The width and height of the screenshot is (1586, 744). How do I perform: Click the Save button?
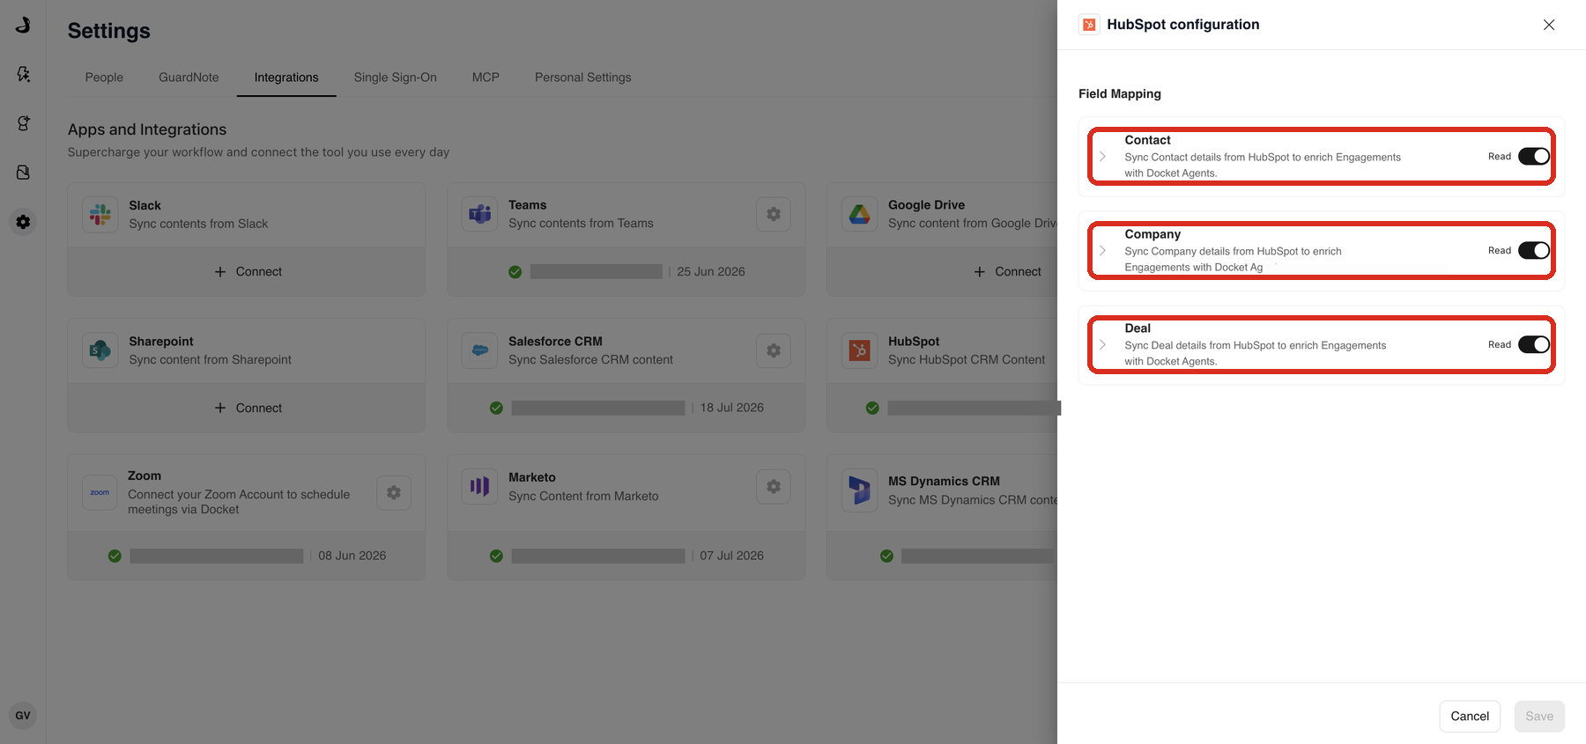tap(1539, 717)
